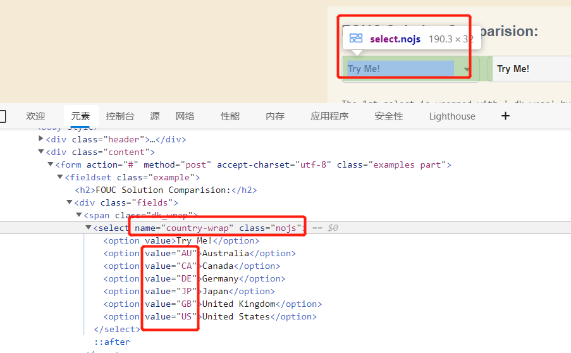Image resolution: width=571 pixels, height=353 pixels.
Task: Collapse the form action="#" node
Action: (50, 164)
